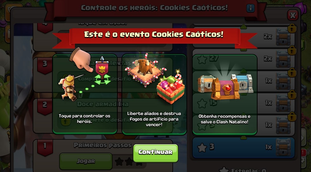
Task: Click the 'Obtenha recompensas' rewards card
Action: coord(225,95)
